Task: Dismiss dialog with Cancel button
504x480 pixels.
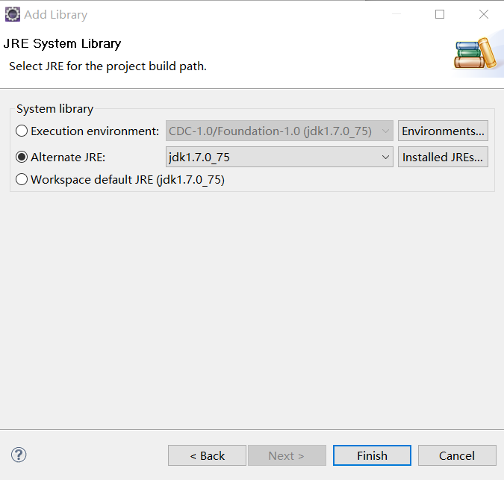Action: point(457,455)
